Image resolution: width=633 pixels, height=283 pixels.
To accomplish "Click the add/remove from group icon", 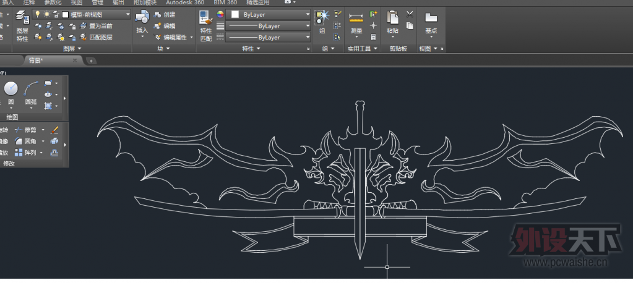I will pyautogui.click(x=338, y=25).
